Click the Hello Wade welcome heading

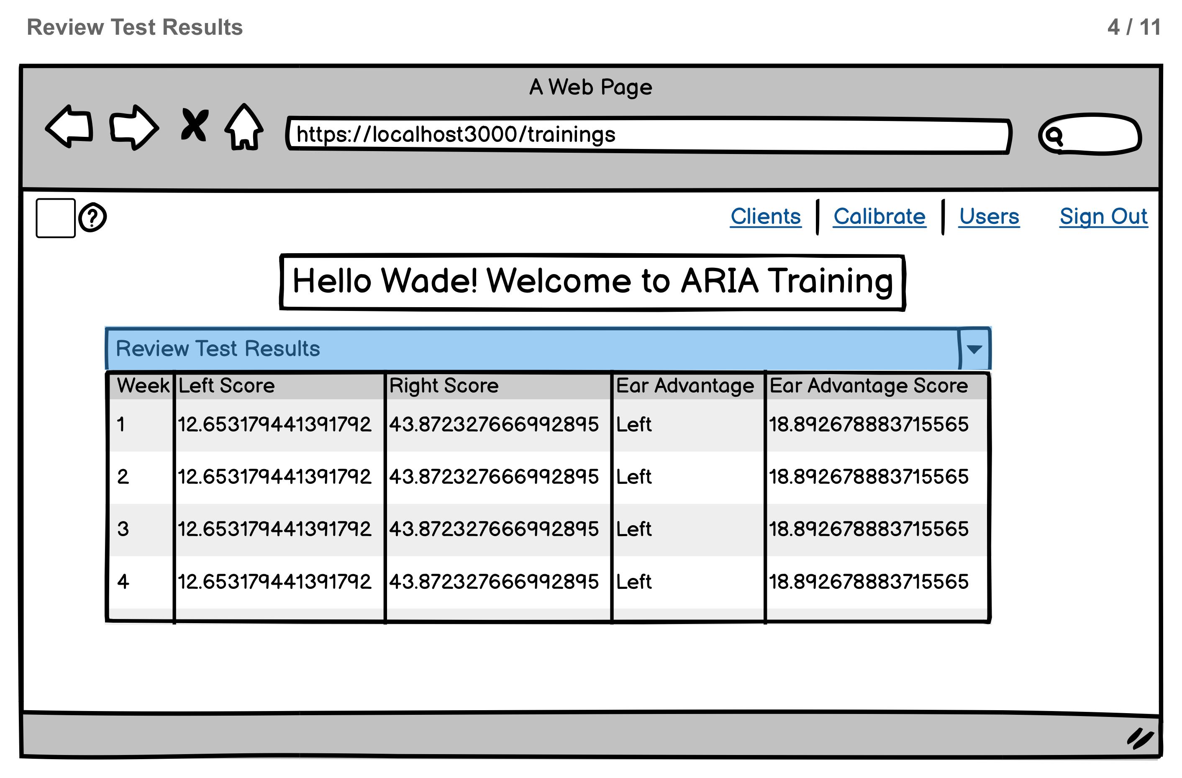592,281
